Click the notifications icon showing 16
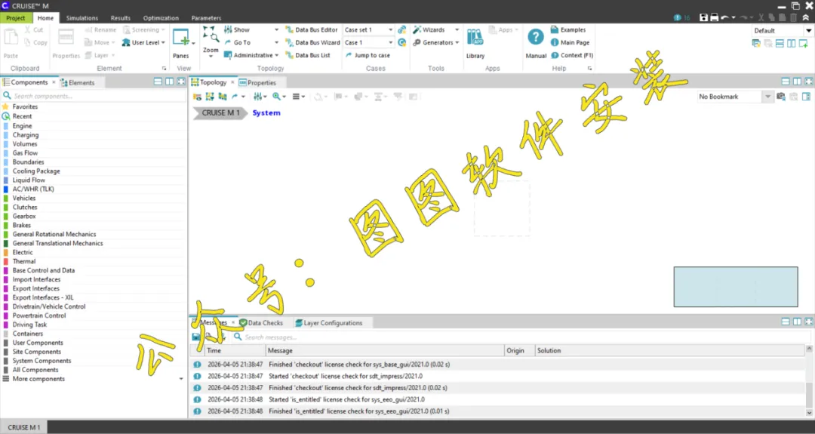815x434 pixels. [x=681, y=17]
